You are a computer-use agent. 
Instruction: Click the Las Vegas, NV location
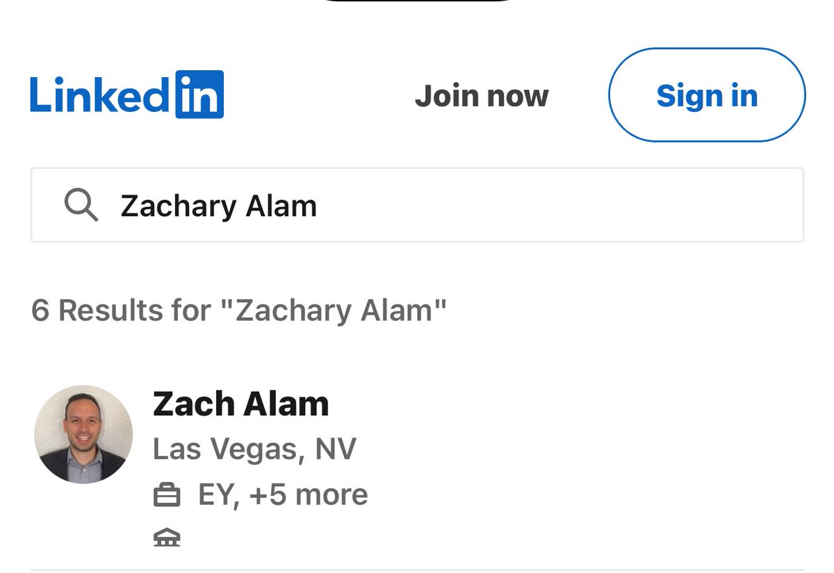tap(254, 449)
